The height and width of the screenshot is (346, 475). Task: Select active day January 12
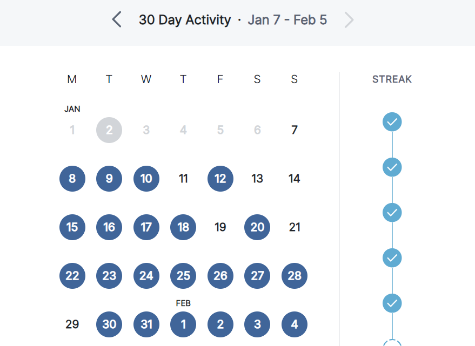tap(220, 179)
